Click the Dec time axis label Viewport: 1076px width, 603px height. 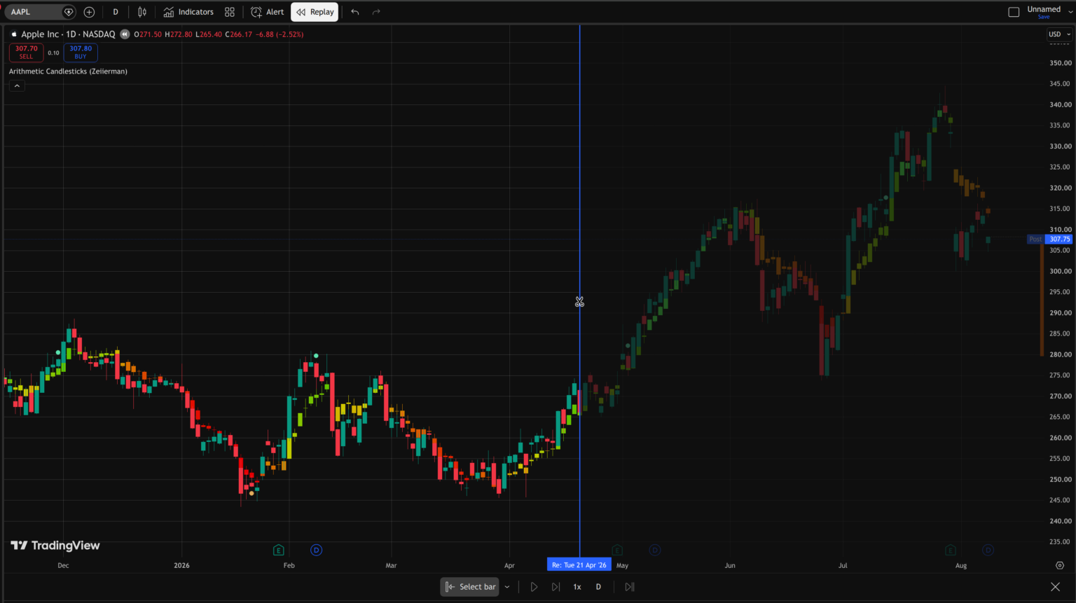coord(63,565)
